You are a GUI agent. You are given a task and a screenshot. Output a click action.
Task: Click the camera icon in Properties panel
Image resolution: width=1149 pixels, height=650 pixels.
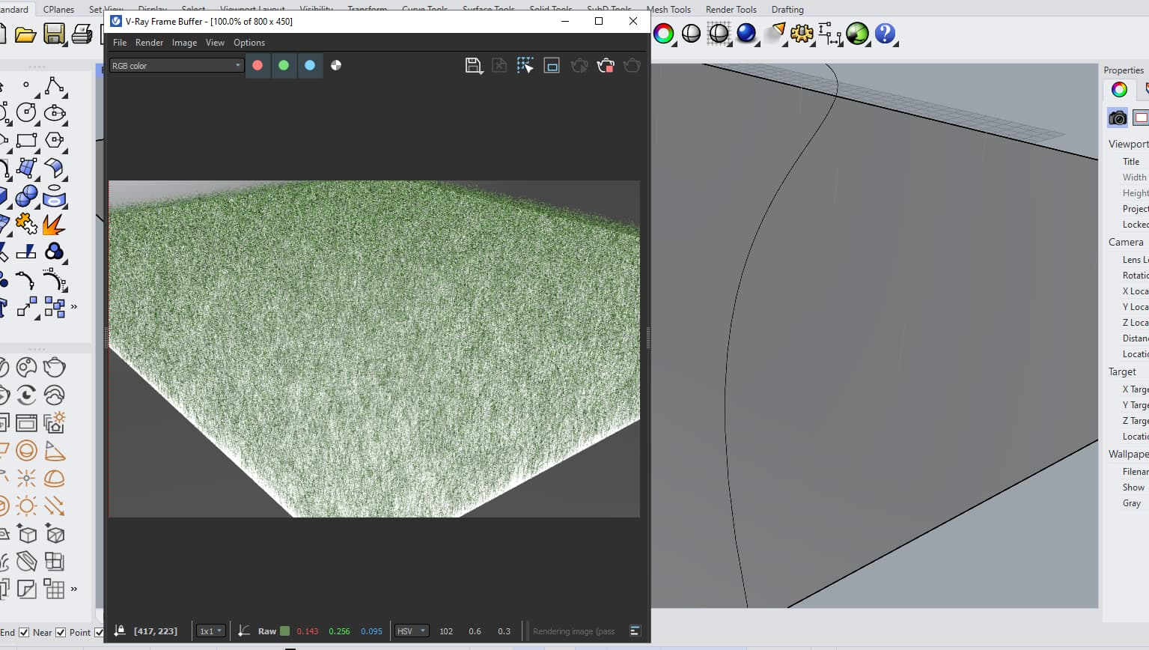coord(1118,118)
